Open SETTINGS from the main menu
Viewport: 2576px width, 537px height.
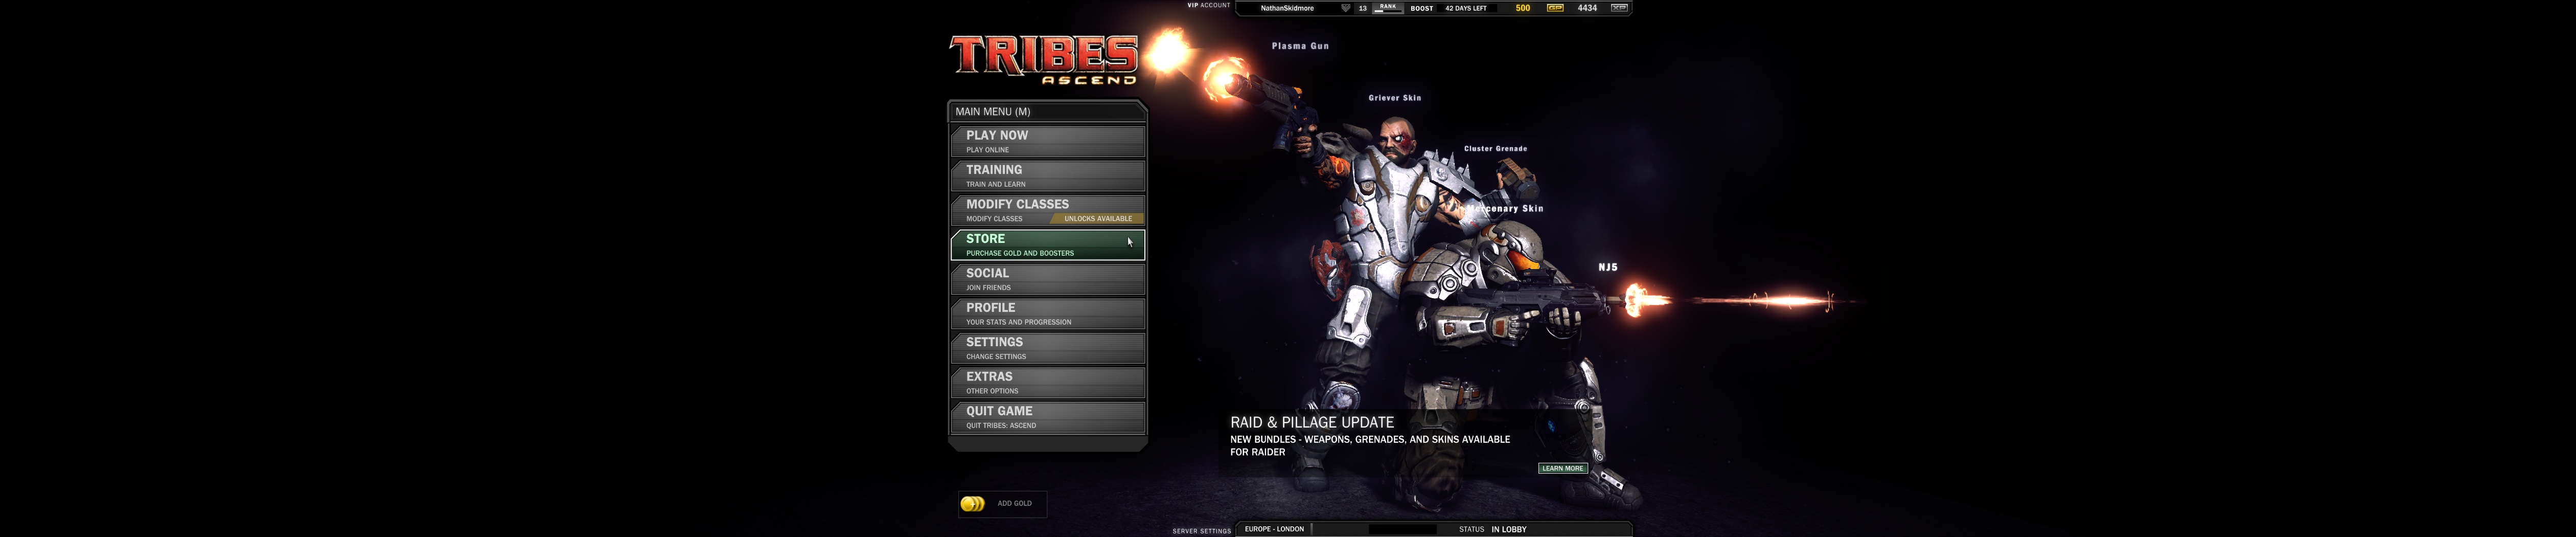pyautogui.click(x=1047, y=348)
